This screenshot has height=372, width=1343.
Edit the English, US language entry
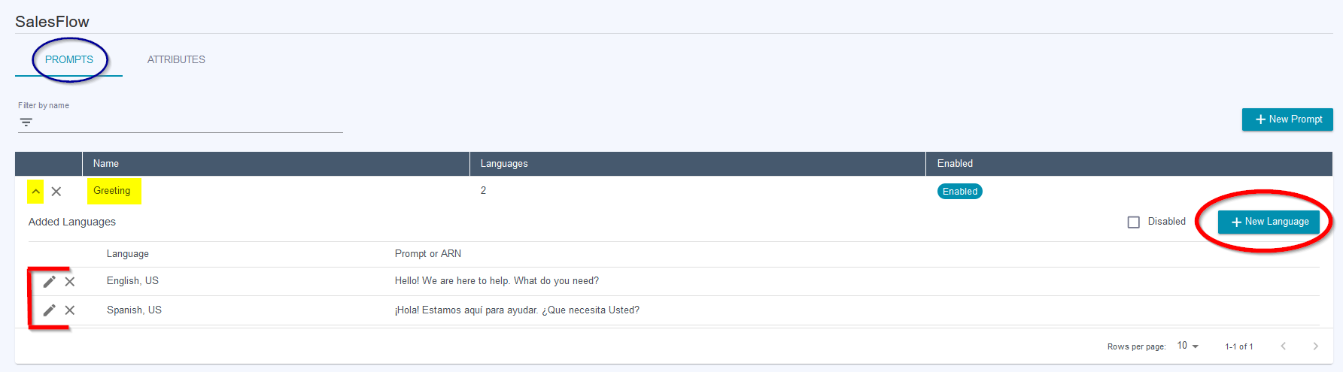[x=50, y=281]
